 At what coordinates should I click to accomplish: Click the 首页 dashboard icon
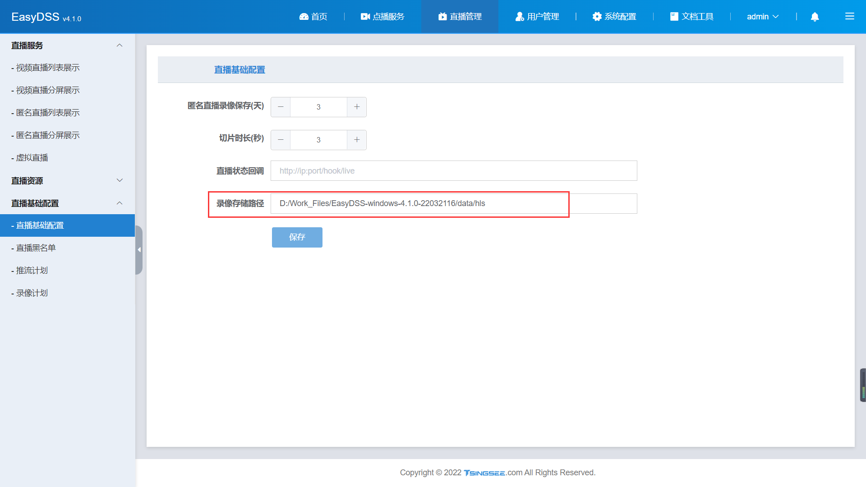pos(304,17)
